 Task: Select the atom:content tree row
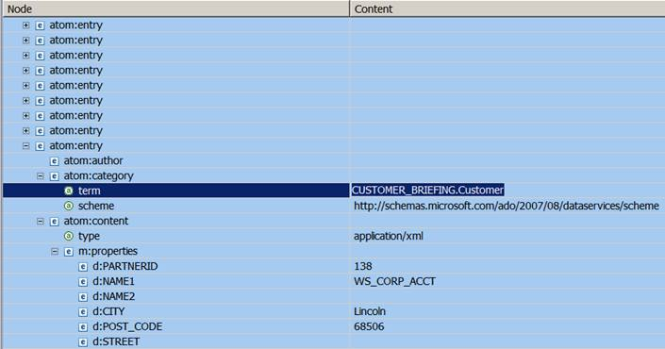click(334, 221)
